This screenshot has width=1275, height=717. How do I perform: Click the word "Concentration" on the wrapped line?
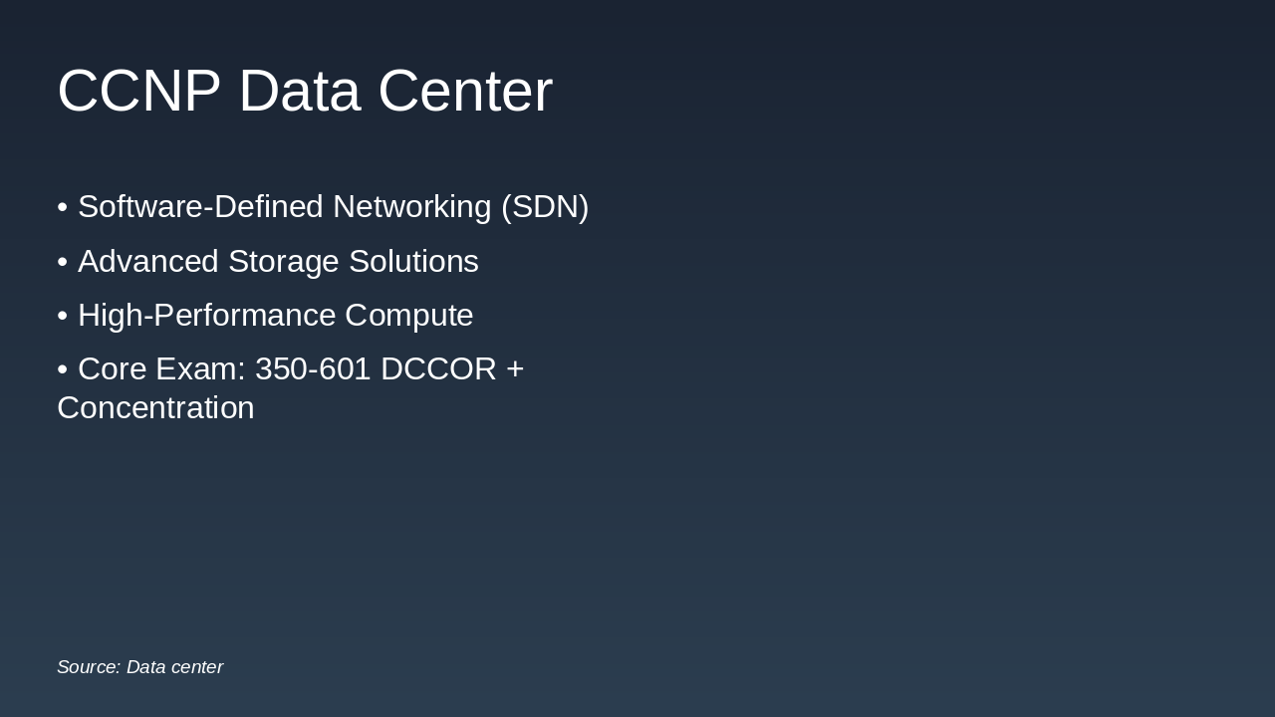[155, 408]
